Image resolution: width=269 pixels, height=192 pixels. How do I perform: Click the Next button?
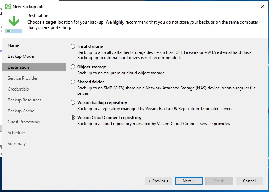coord(189,181)
